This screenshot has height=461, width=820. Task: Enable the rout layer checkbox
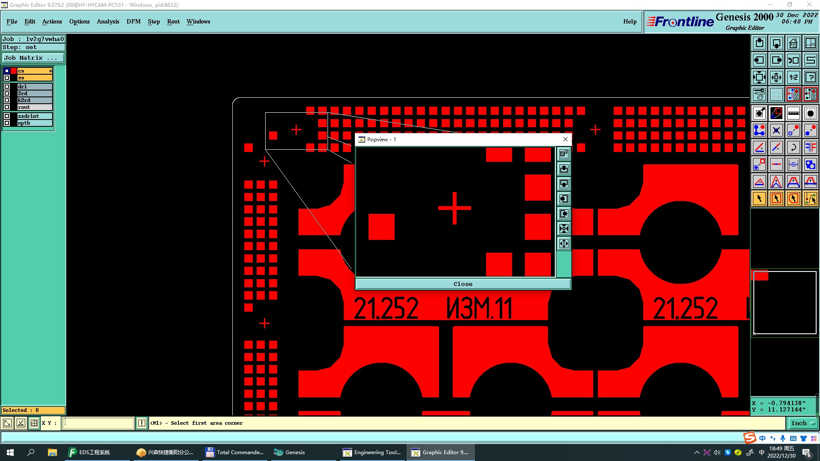pyautogui.click(x=7, y=107)
